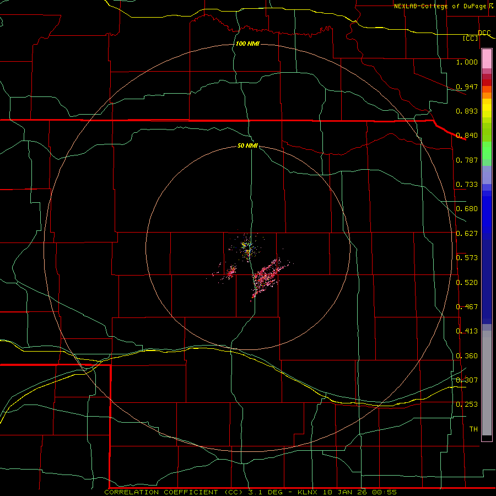This screenshot has width=496, height=496.
Task: Select the 1.000 legend value
Action: tap(467, 62)
